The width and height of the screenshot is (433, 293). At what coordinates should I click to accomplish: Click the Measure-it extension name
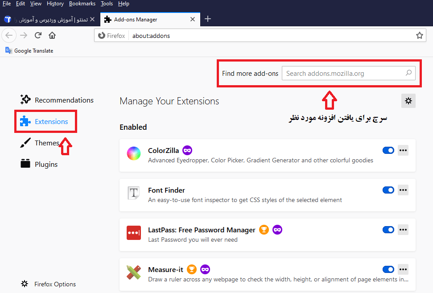point(166,269)
